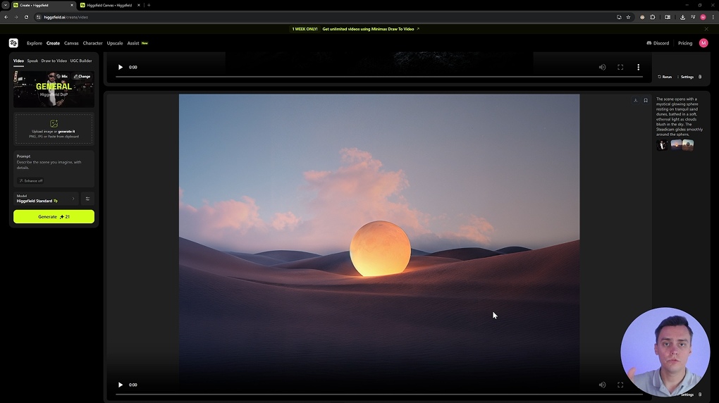Bookmark the page with the star icon
The image size is (719, 403).
click(628, 17)
